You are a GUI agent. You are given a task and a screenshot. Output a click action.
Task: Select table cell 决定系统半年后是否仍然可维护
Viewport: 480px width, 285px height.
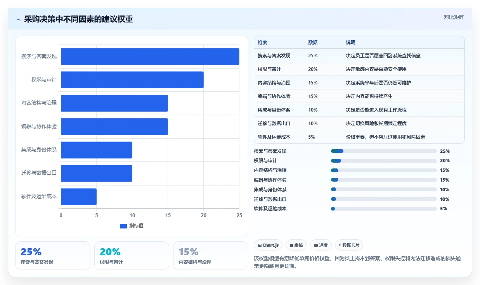[x=379, y=83]
